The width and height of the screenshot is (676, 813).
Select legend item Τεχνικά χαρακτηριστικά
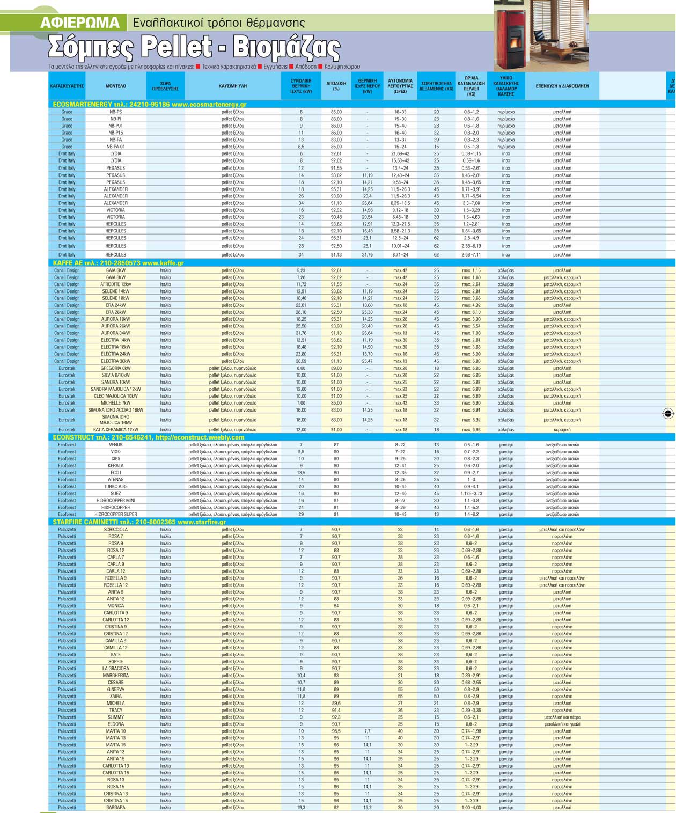[x=228, y=67]
